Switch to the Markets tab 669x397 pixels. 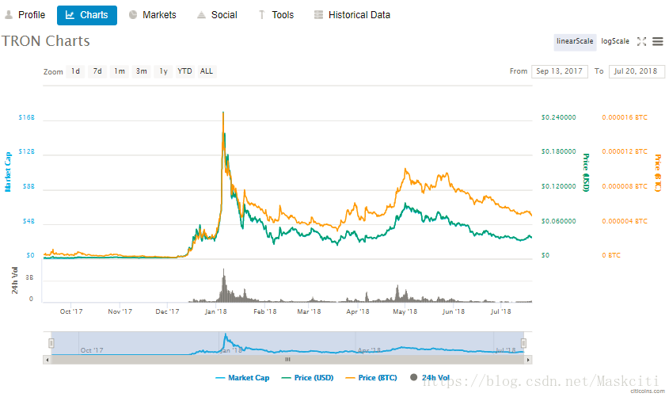152,15
